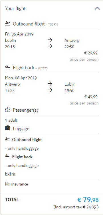This screenshot has height=215, width=103.
Task: Click the Luggage suitcase icon
Action: [x=8, y=128]
